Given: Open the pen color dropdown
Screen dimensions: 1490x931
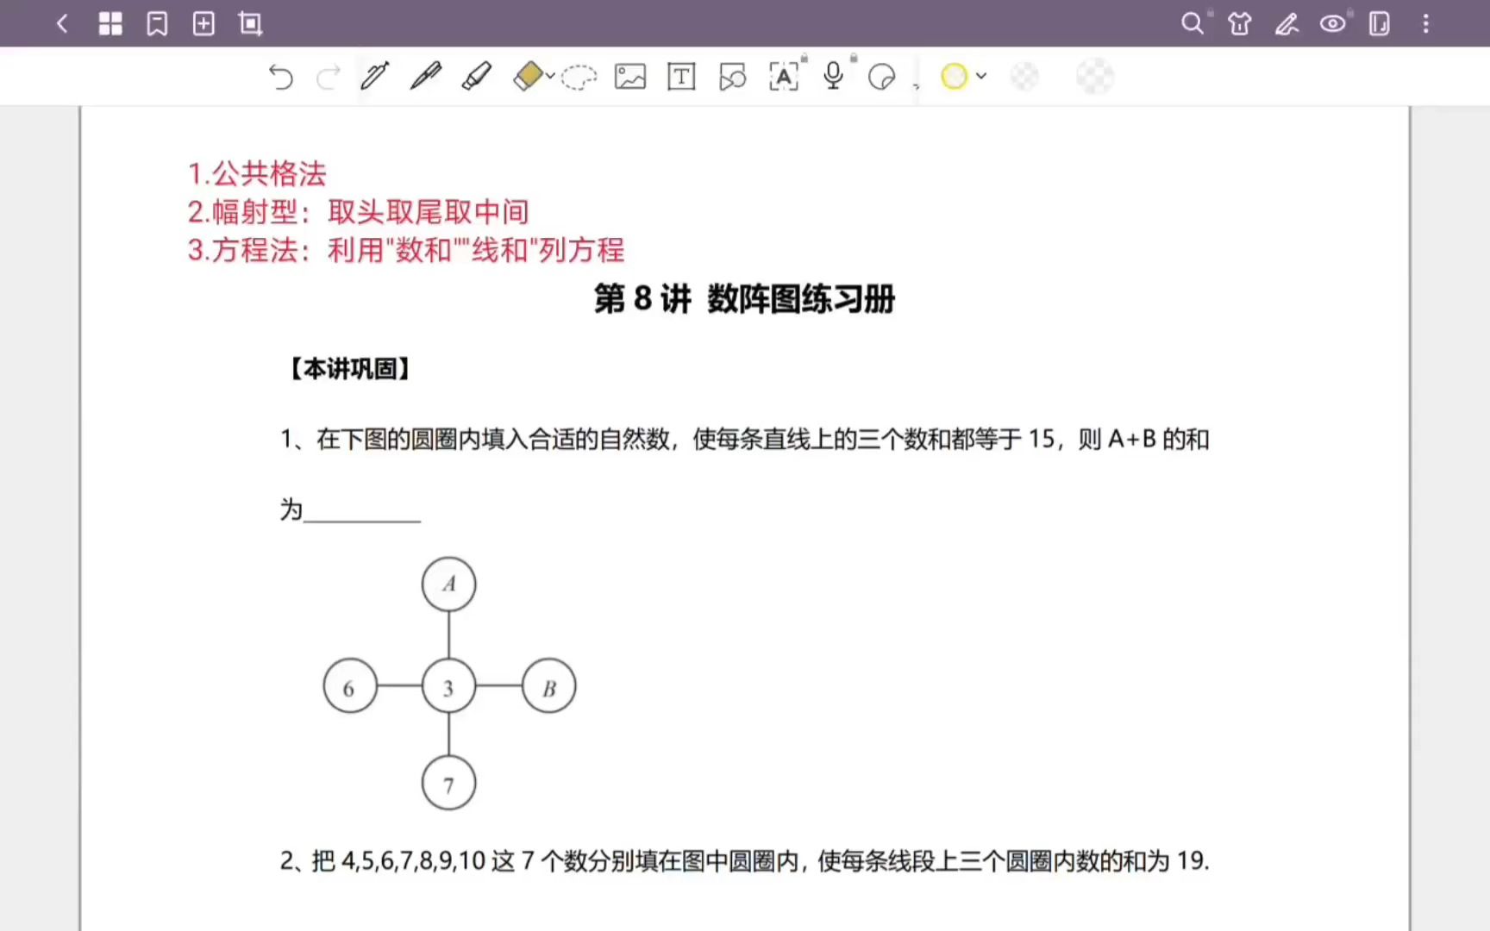Looking at the screenshot, I should pos(980,76).
